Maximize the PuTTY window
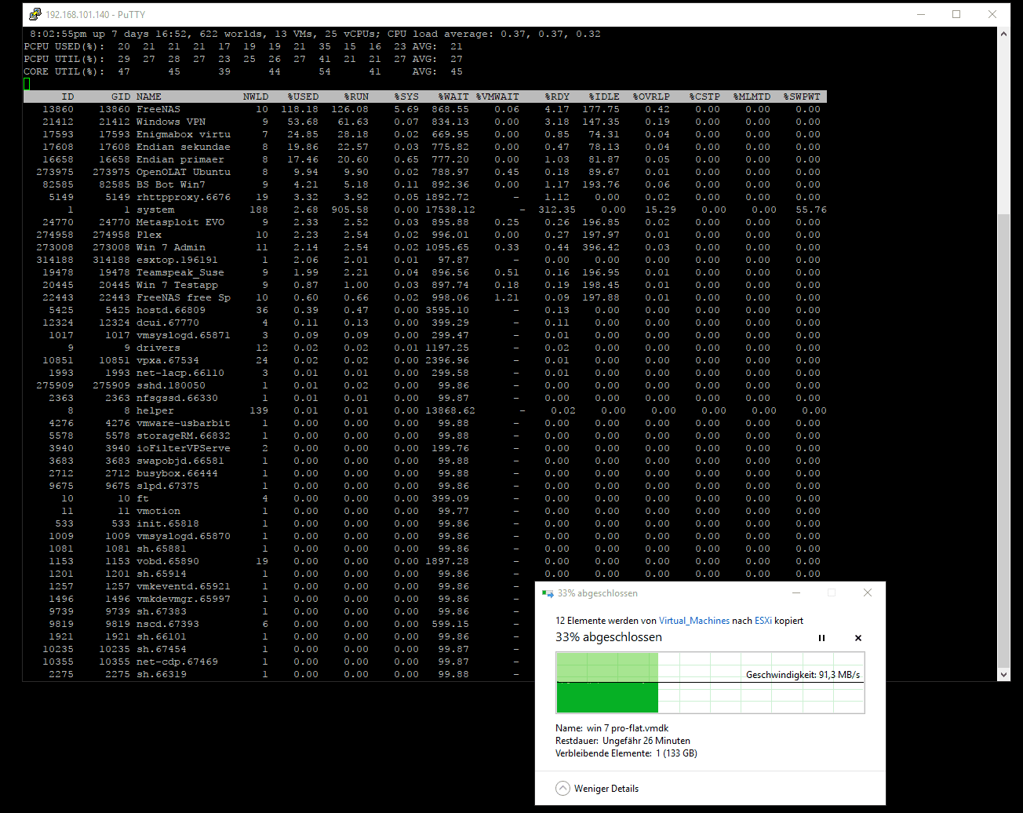Viewport: 1023px width, 813px height. click(956, 14)
